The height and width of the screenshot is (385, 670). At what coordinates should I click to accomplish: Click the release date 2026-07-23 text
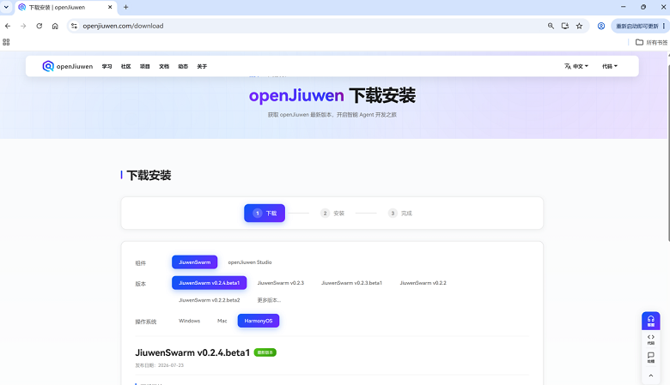click(x=170, y=365)
